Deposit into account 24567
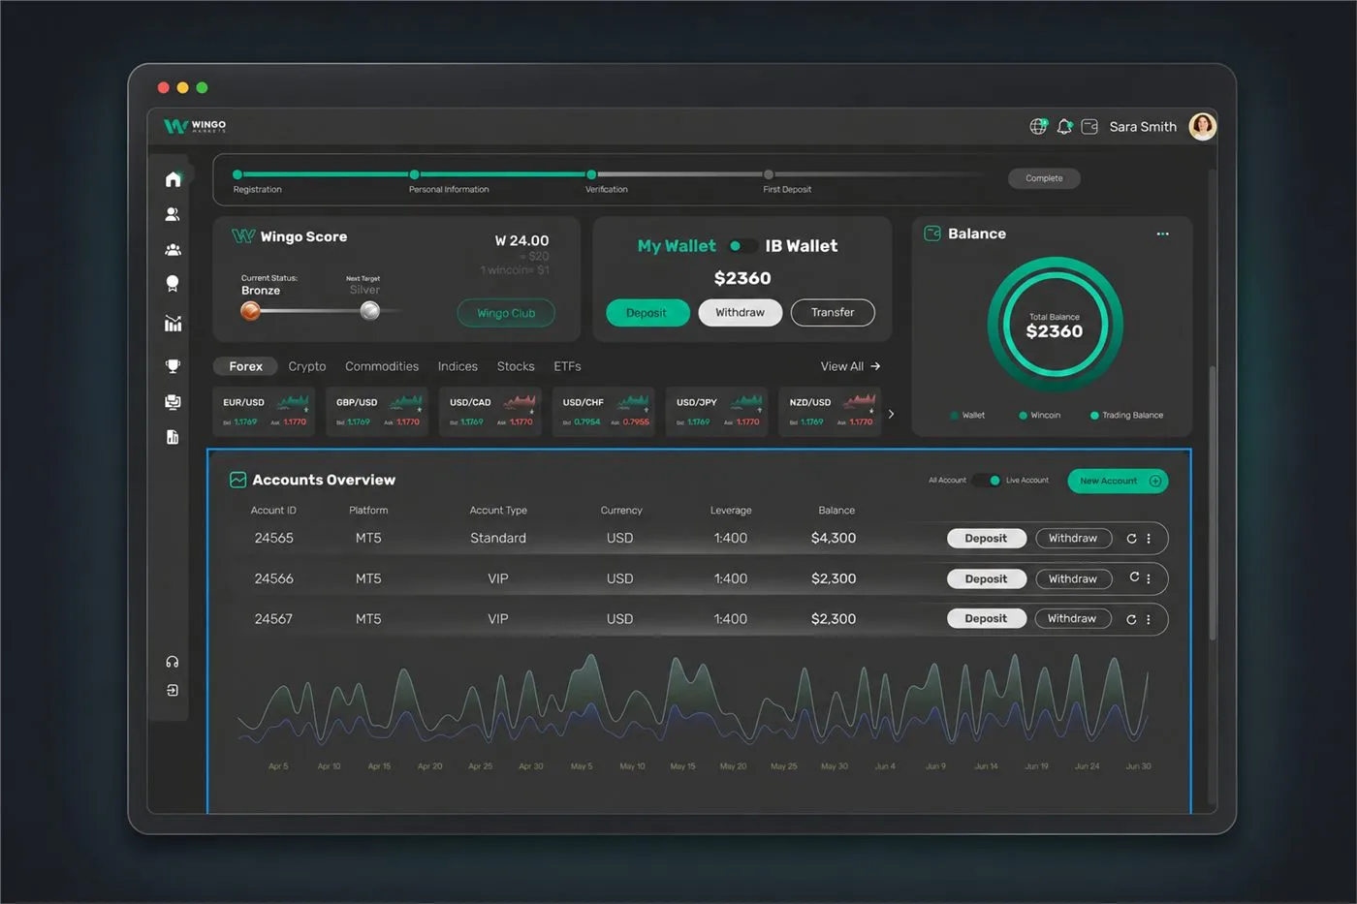Image resolution: width=1357 pixels, height=904 pixels. pos(986,619)
